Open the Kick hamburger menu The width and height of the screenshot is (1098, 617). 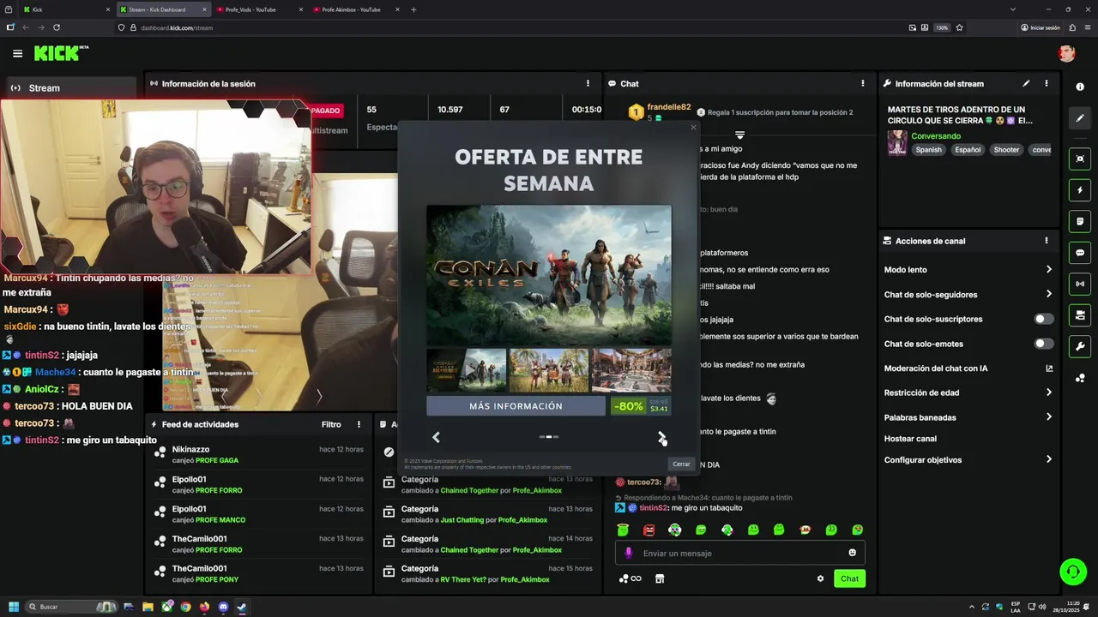click(17, 53)
